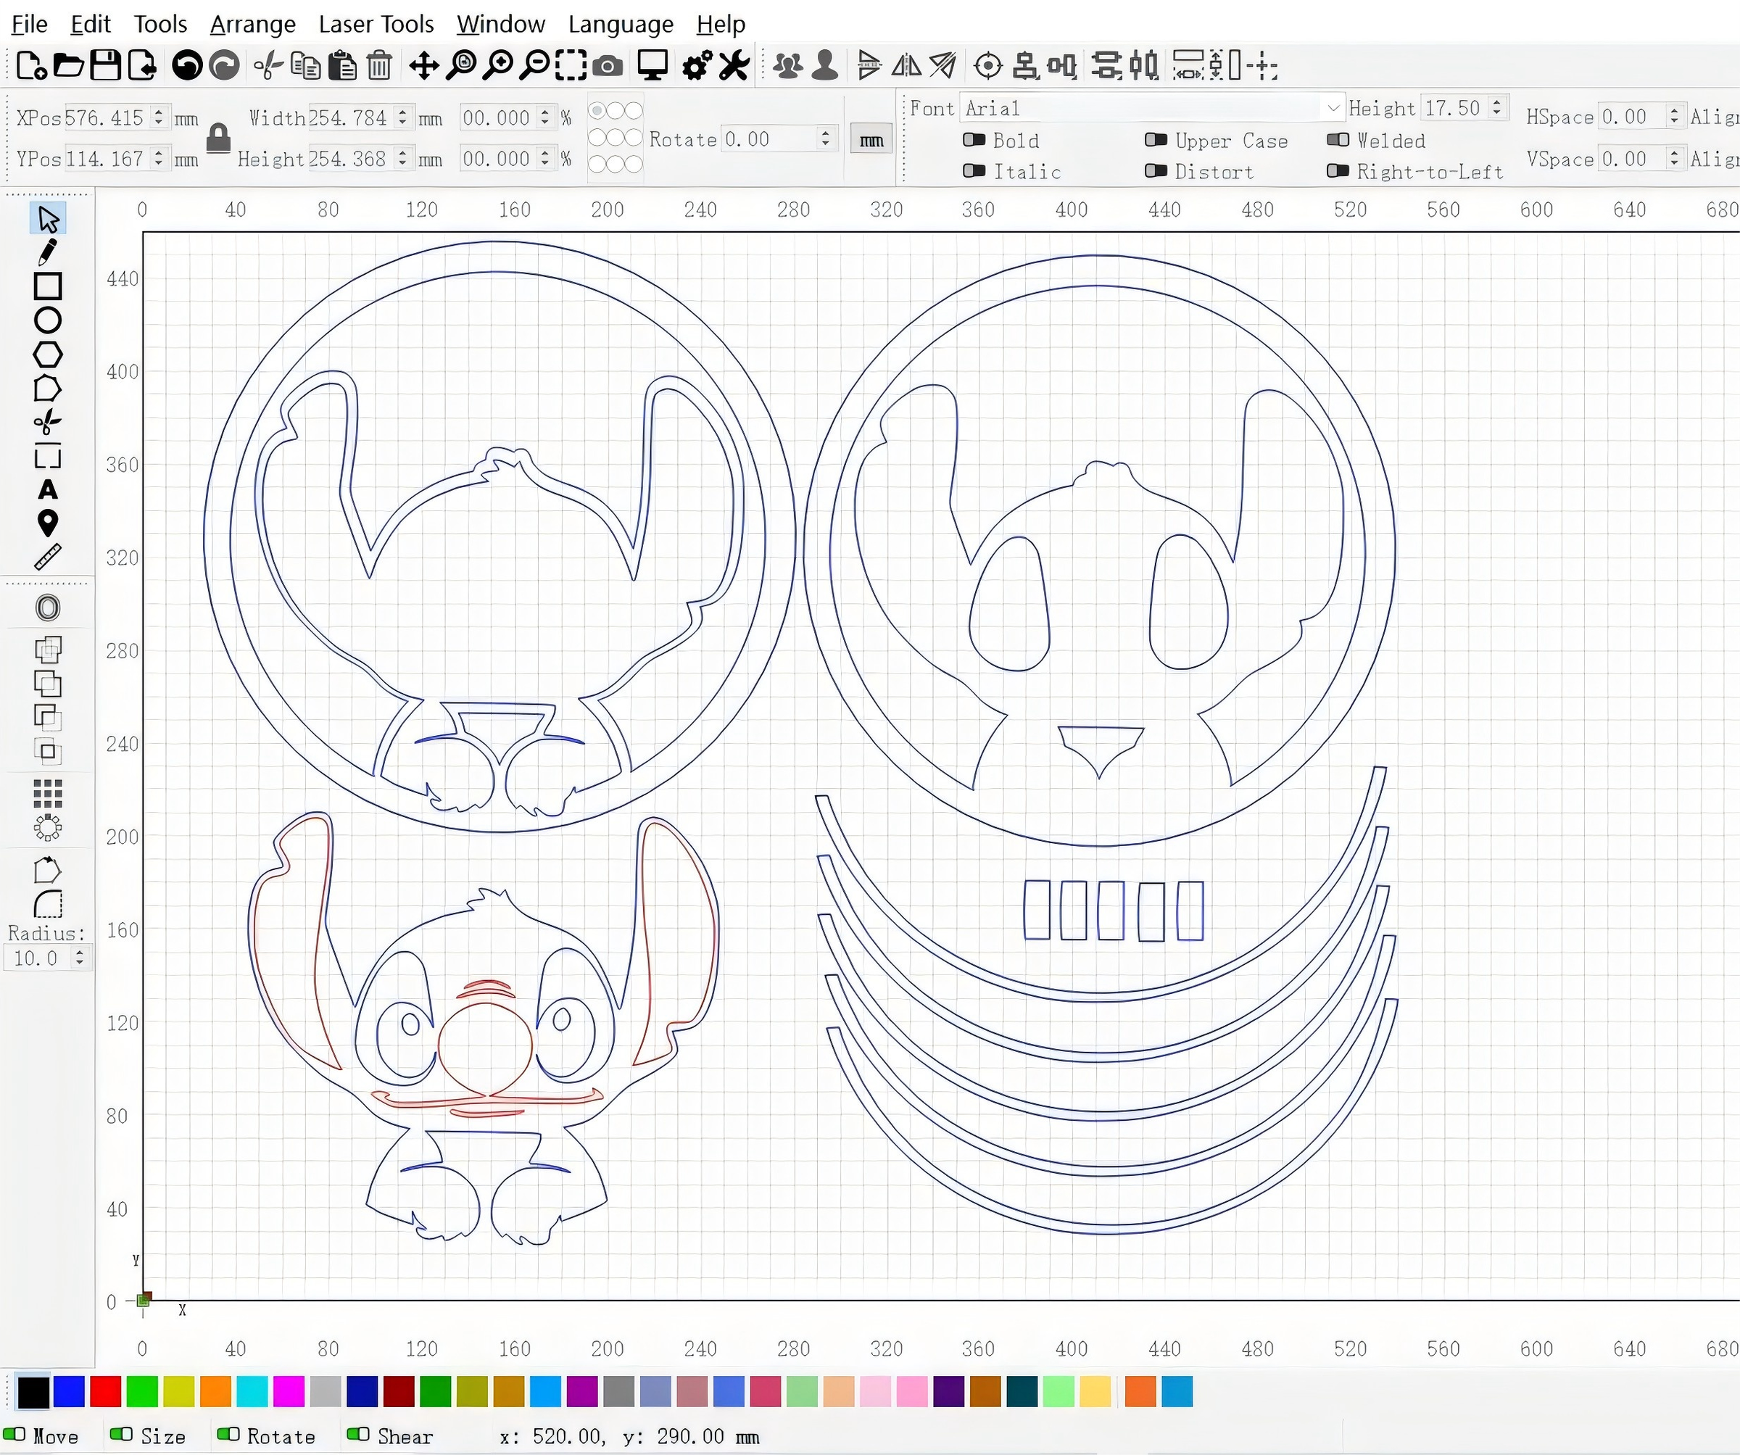The width and height of the screenshot is (1740, 1455).
Task: Zoom in with the plus magnifier
Action: pos(498,65)
